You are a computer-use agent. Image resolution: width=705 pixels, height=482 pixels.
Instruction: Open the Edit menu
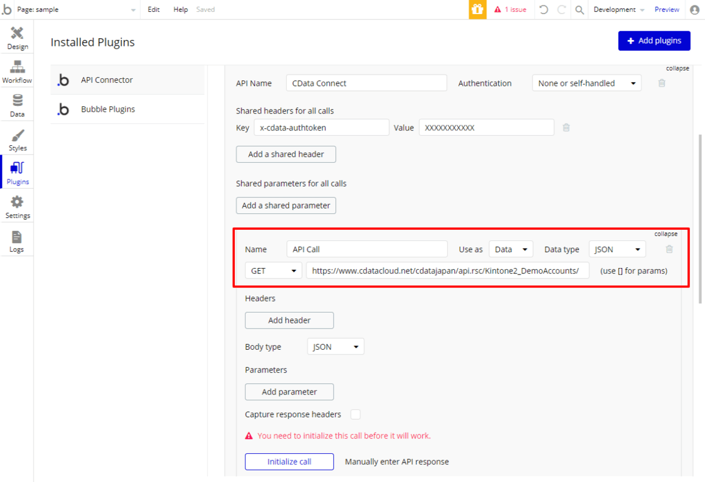(154, 9)
